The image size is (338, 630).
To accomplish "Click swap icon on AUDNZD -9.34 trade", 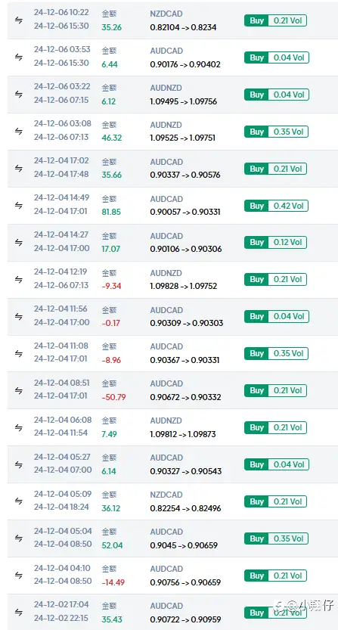I will click(x=18, y=279).
